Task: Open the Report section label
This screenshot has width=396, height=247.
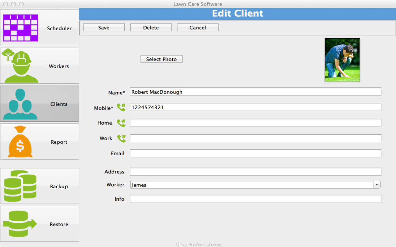Action: click(59, 142)
